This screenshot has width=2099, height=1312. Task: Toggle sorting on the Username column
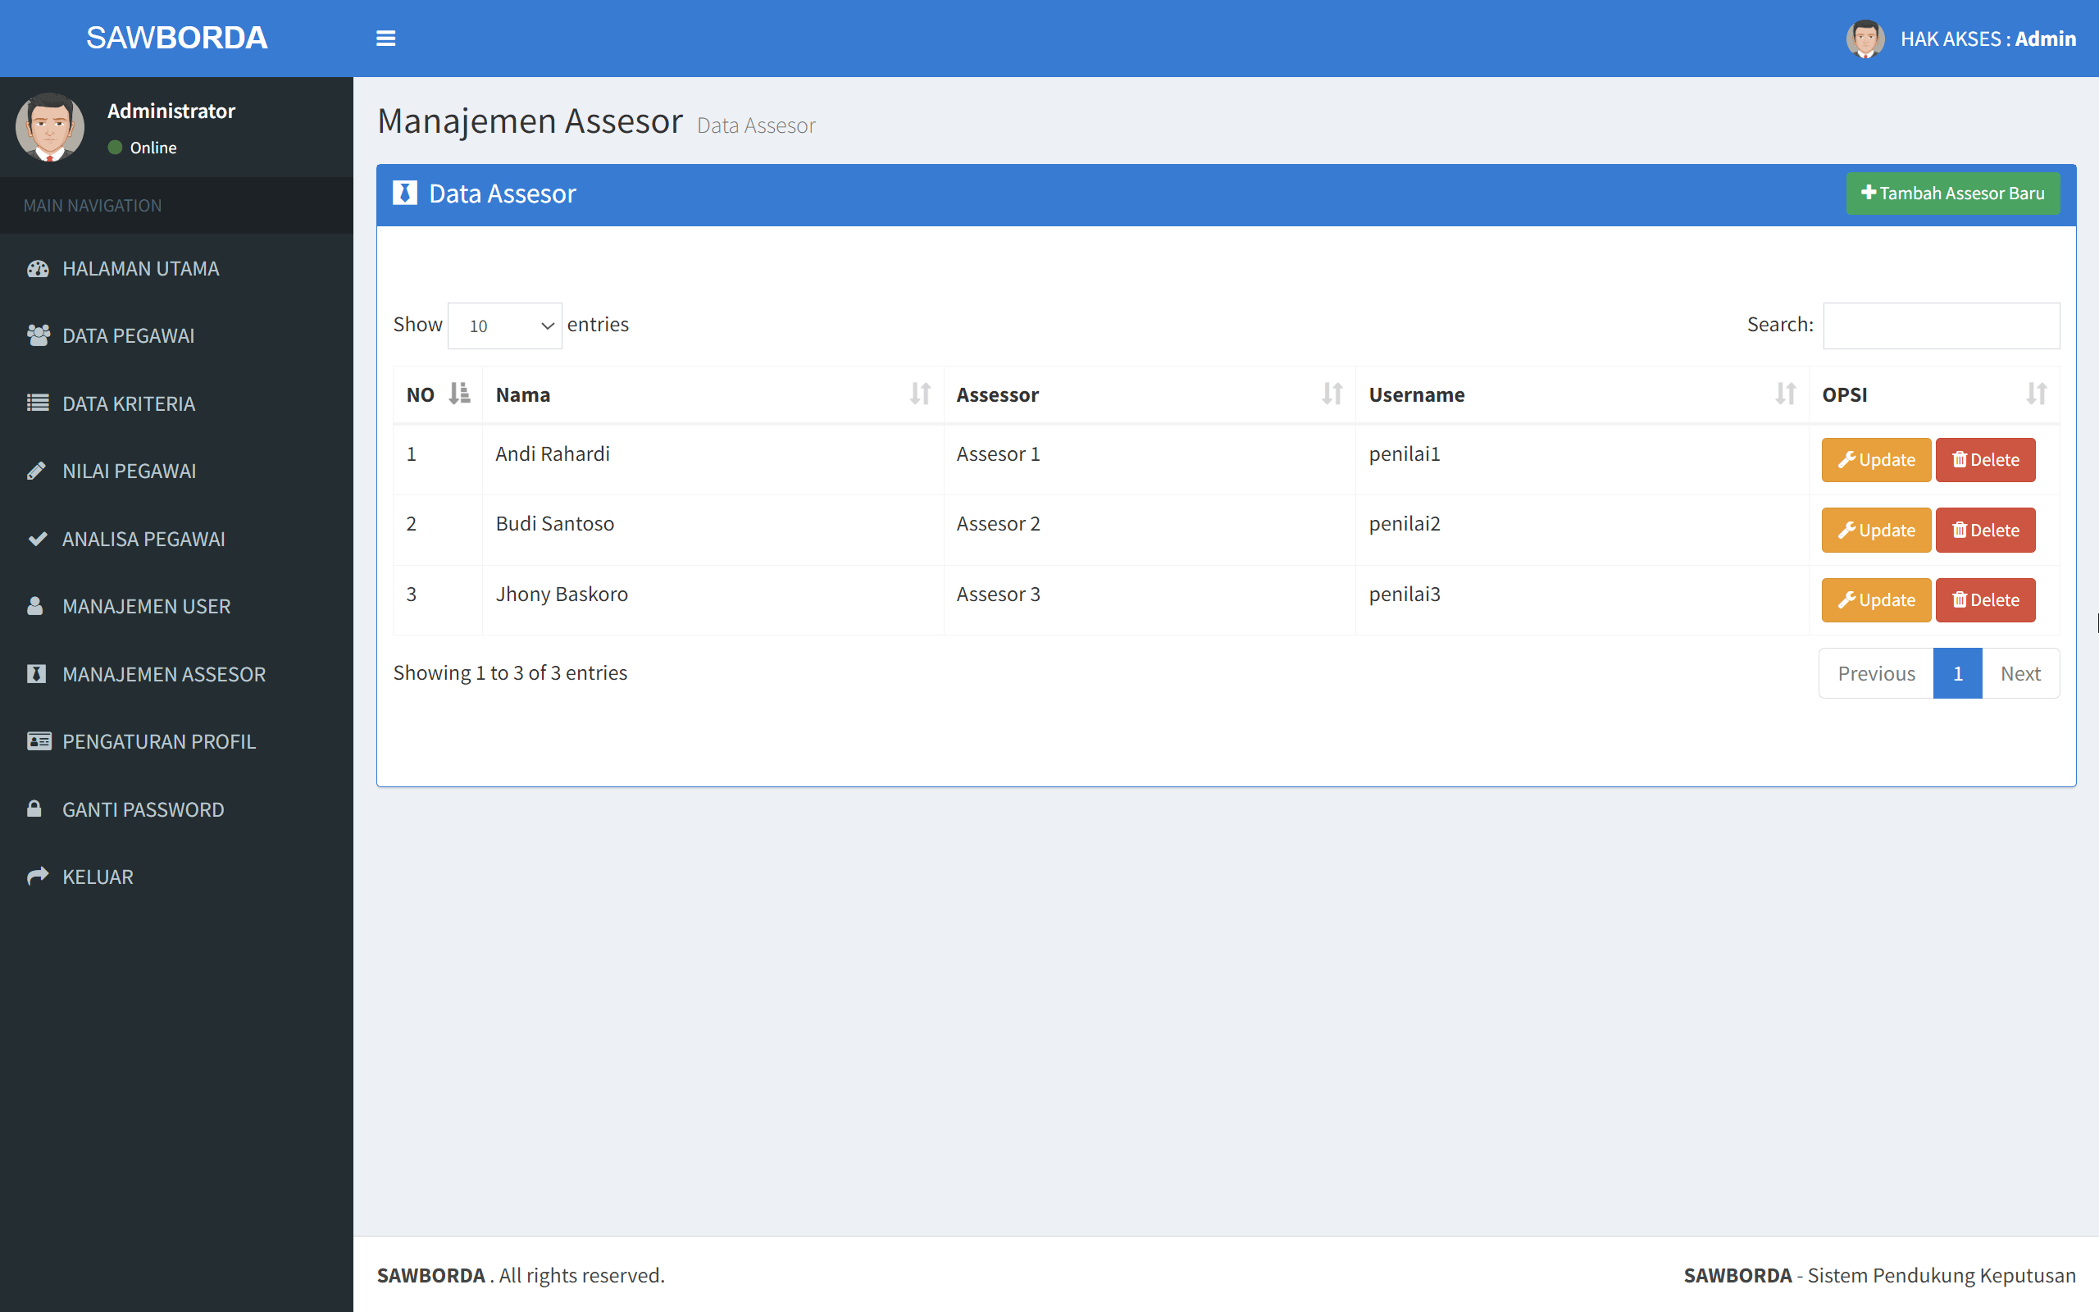coord(1783,394)
